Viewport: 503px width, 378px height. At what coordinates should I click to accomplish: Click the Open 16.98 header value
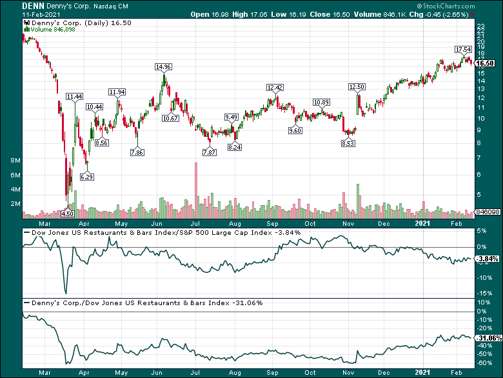coord(210,14)
